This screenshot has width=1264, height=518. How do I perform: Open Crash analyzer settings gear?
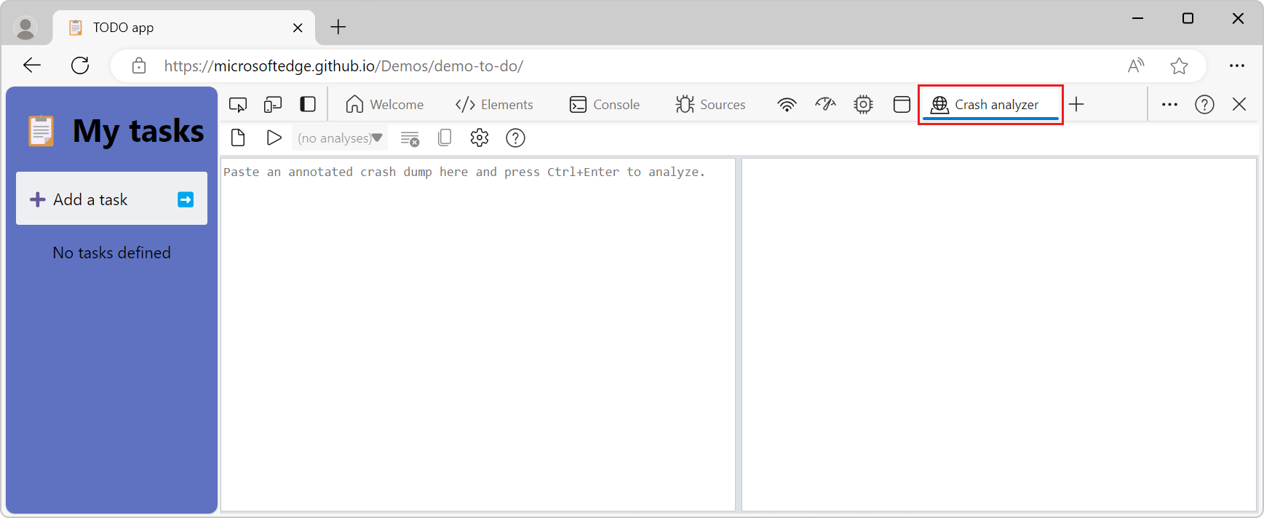480,138
